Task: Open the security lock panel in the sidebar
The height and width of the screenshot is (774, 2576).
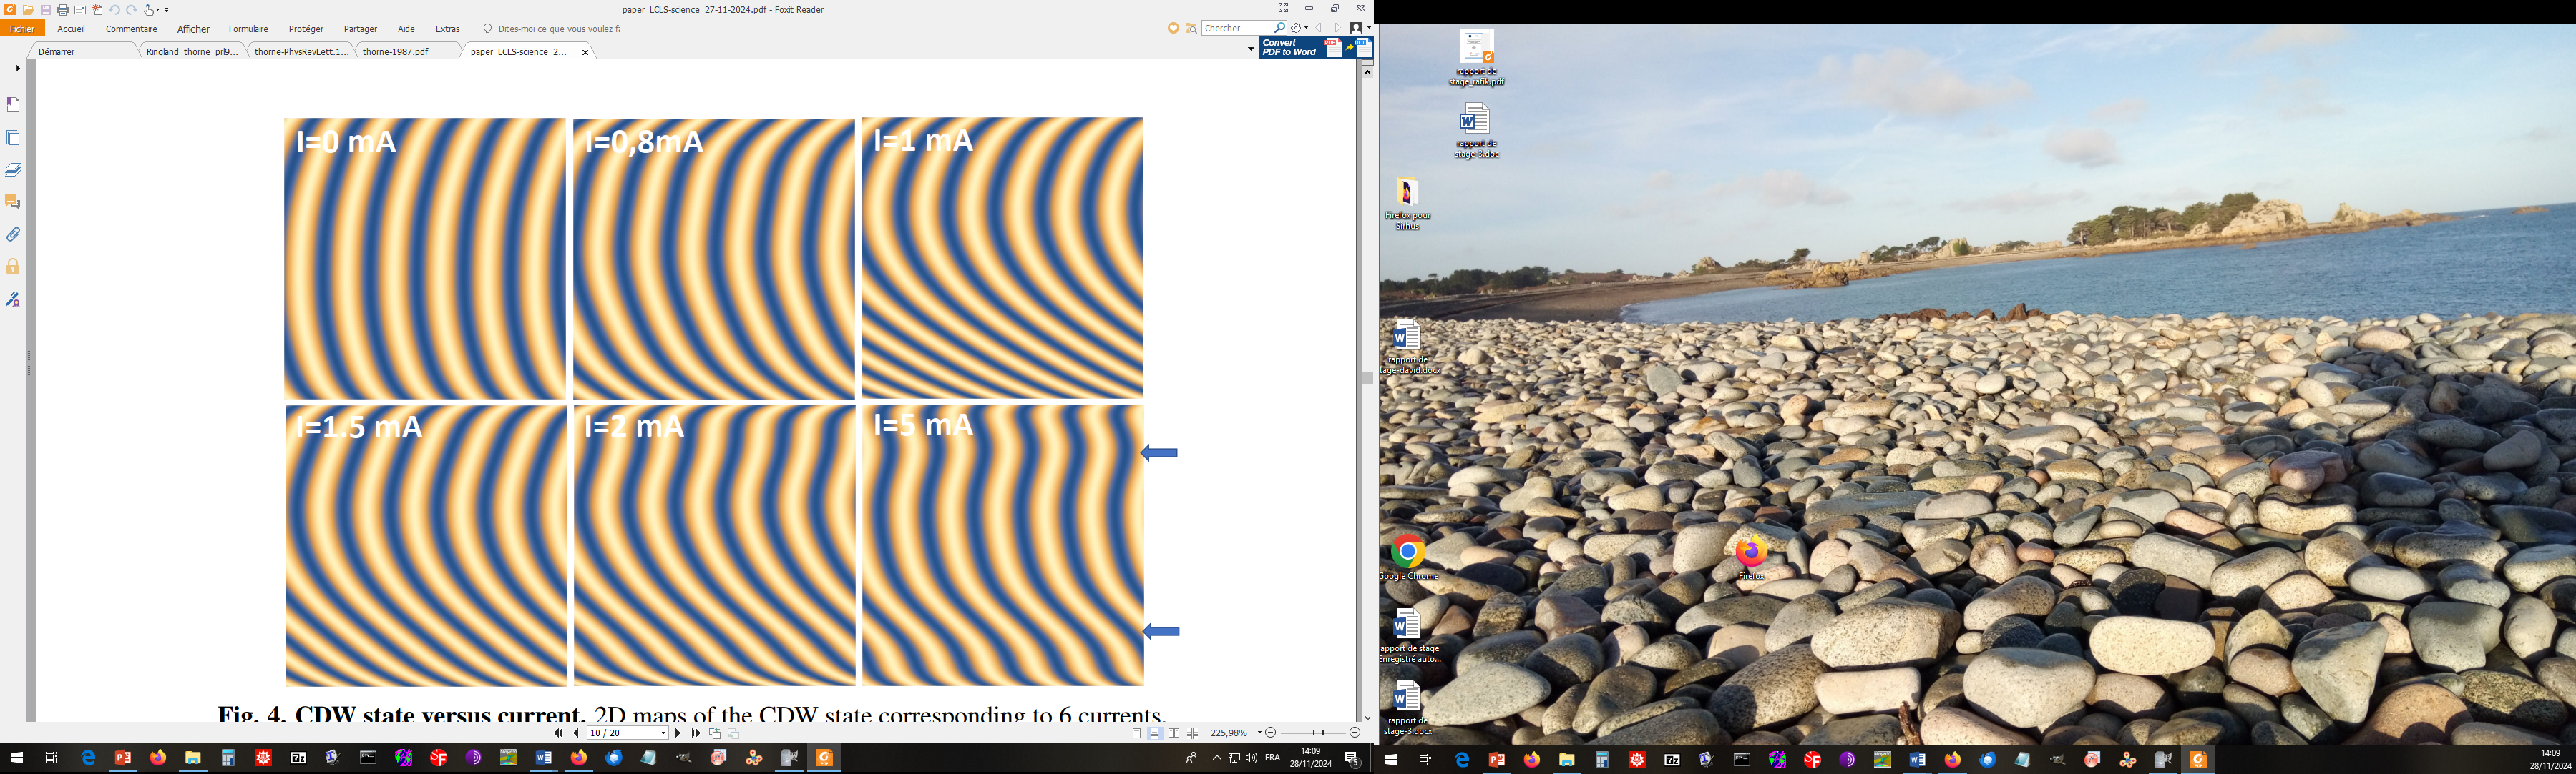Action: click(x=13, y=267)
